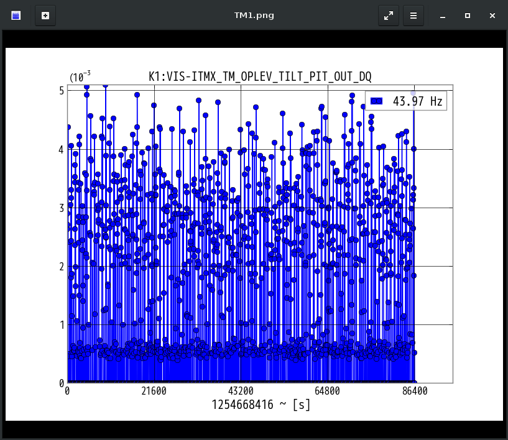Click the (10^-3 scale exponent label
Screen dimensions: 508x440
click(80, 76)
